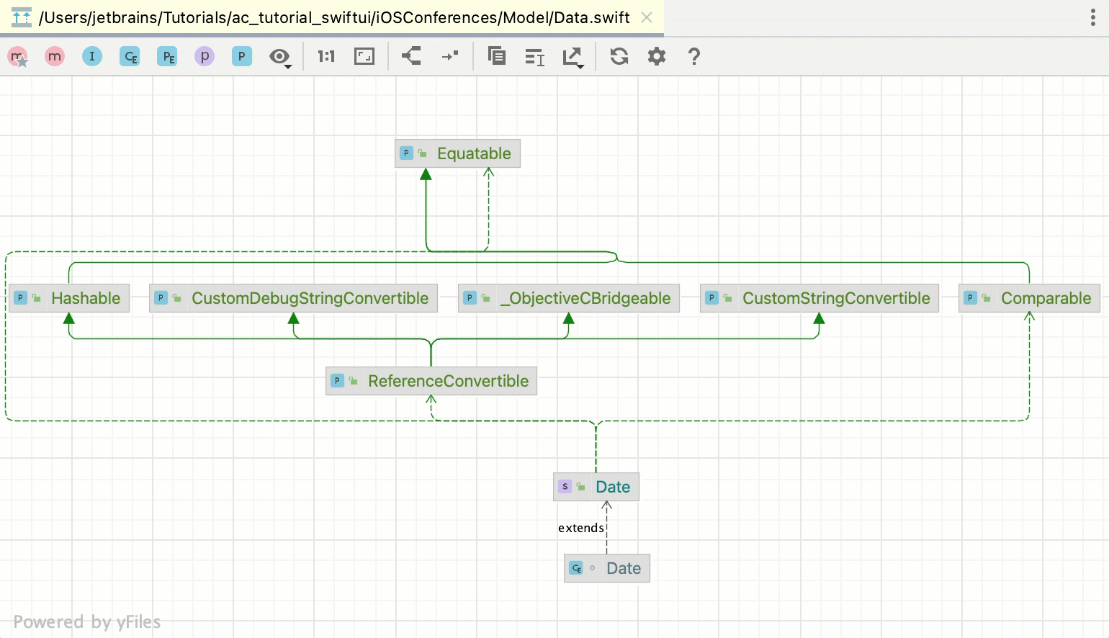1109x638 pixels.
Task: Open diagram settings gear
Action: click(657, 56)
